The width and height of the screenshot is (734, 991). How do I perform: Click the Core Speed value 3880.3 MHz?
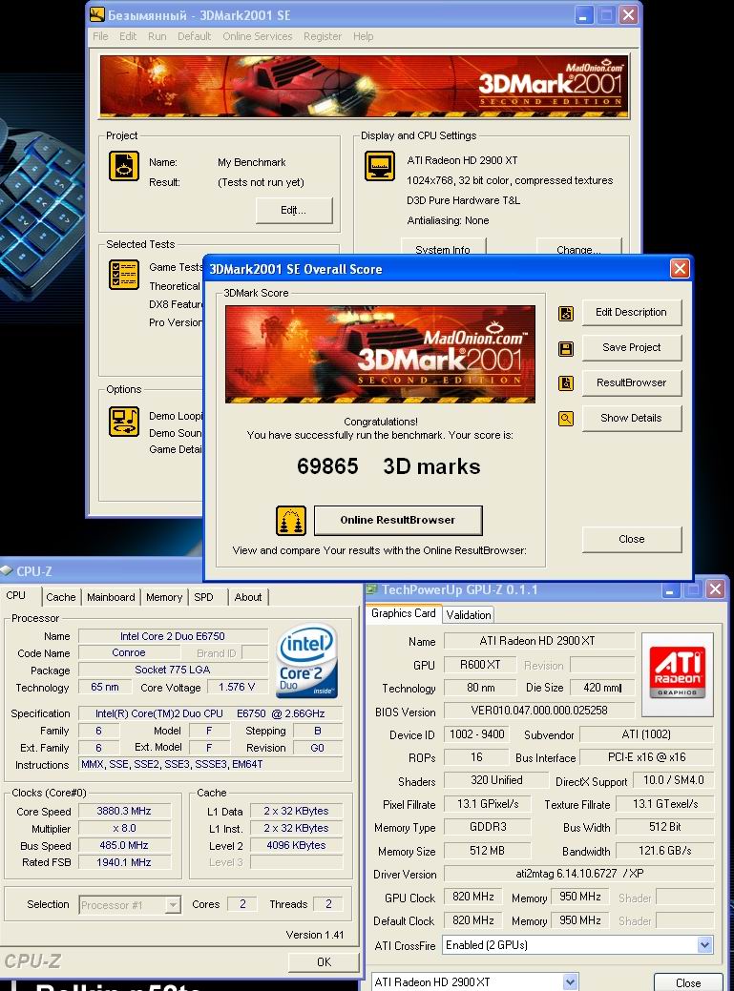coord(124,811)
